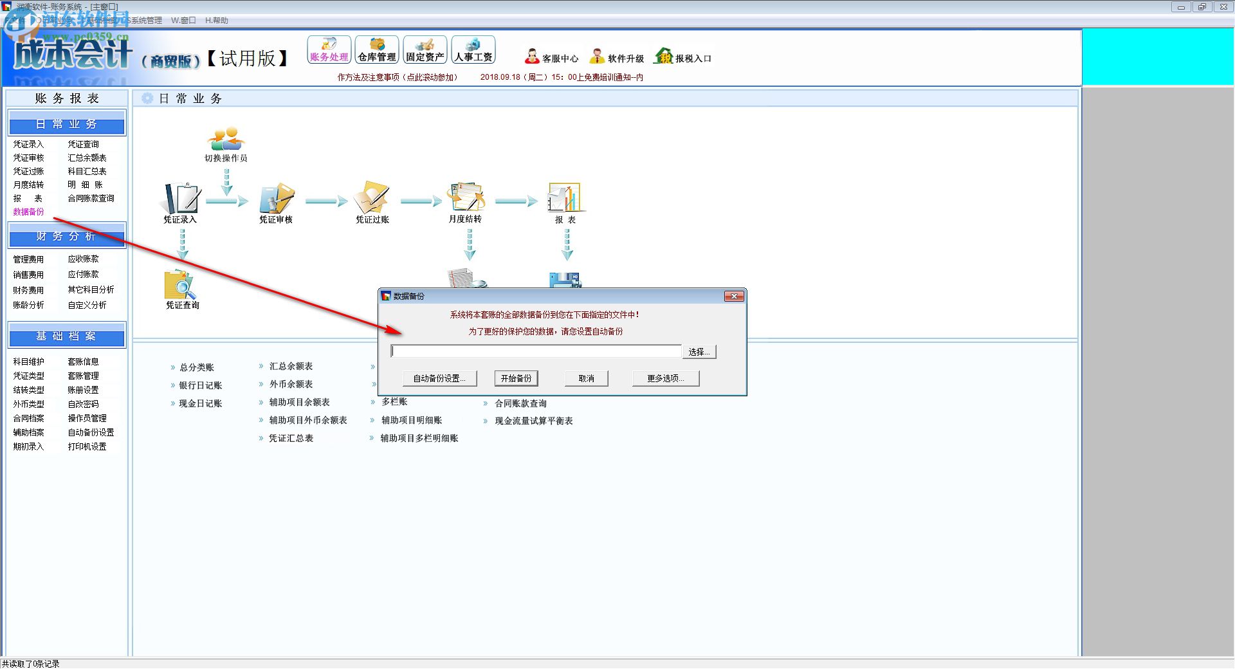This screenshot has width=1235, height=669.
Task: Open S系统管理 menu
Action: tap(144, 21)
